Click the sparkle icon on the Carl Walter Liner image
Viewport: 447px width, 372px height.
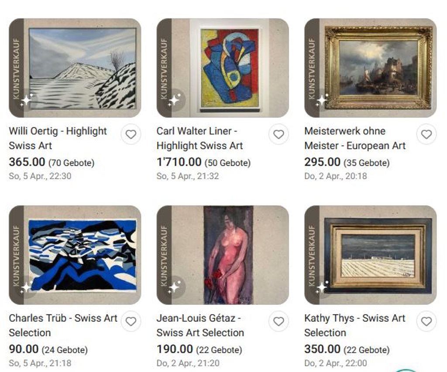pyautogui.click(x=175, y=100)
